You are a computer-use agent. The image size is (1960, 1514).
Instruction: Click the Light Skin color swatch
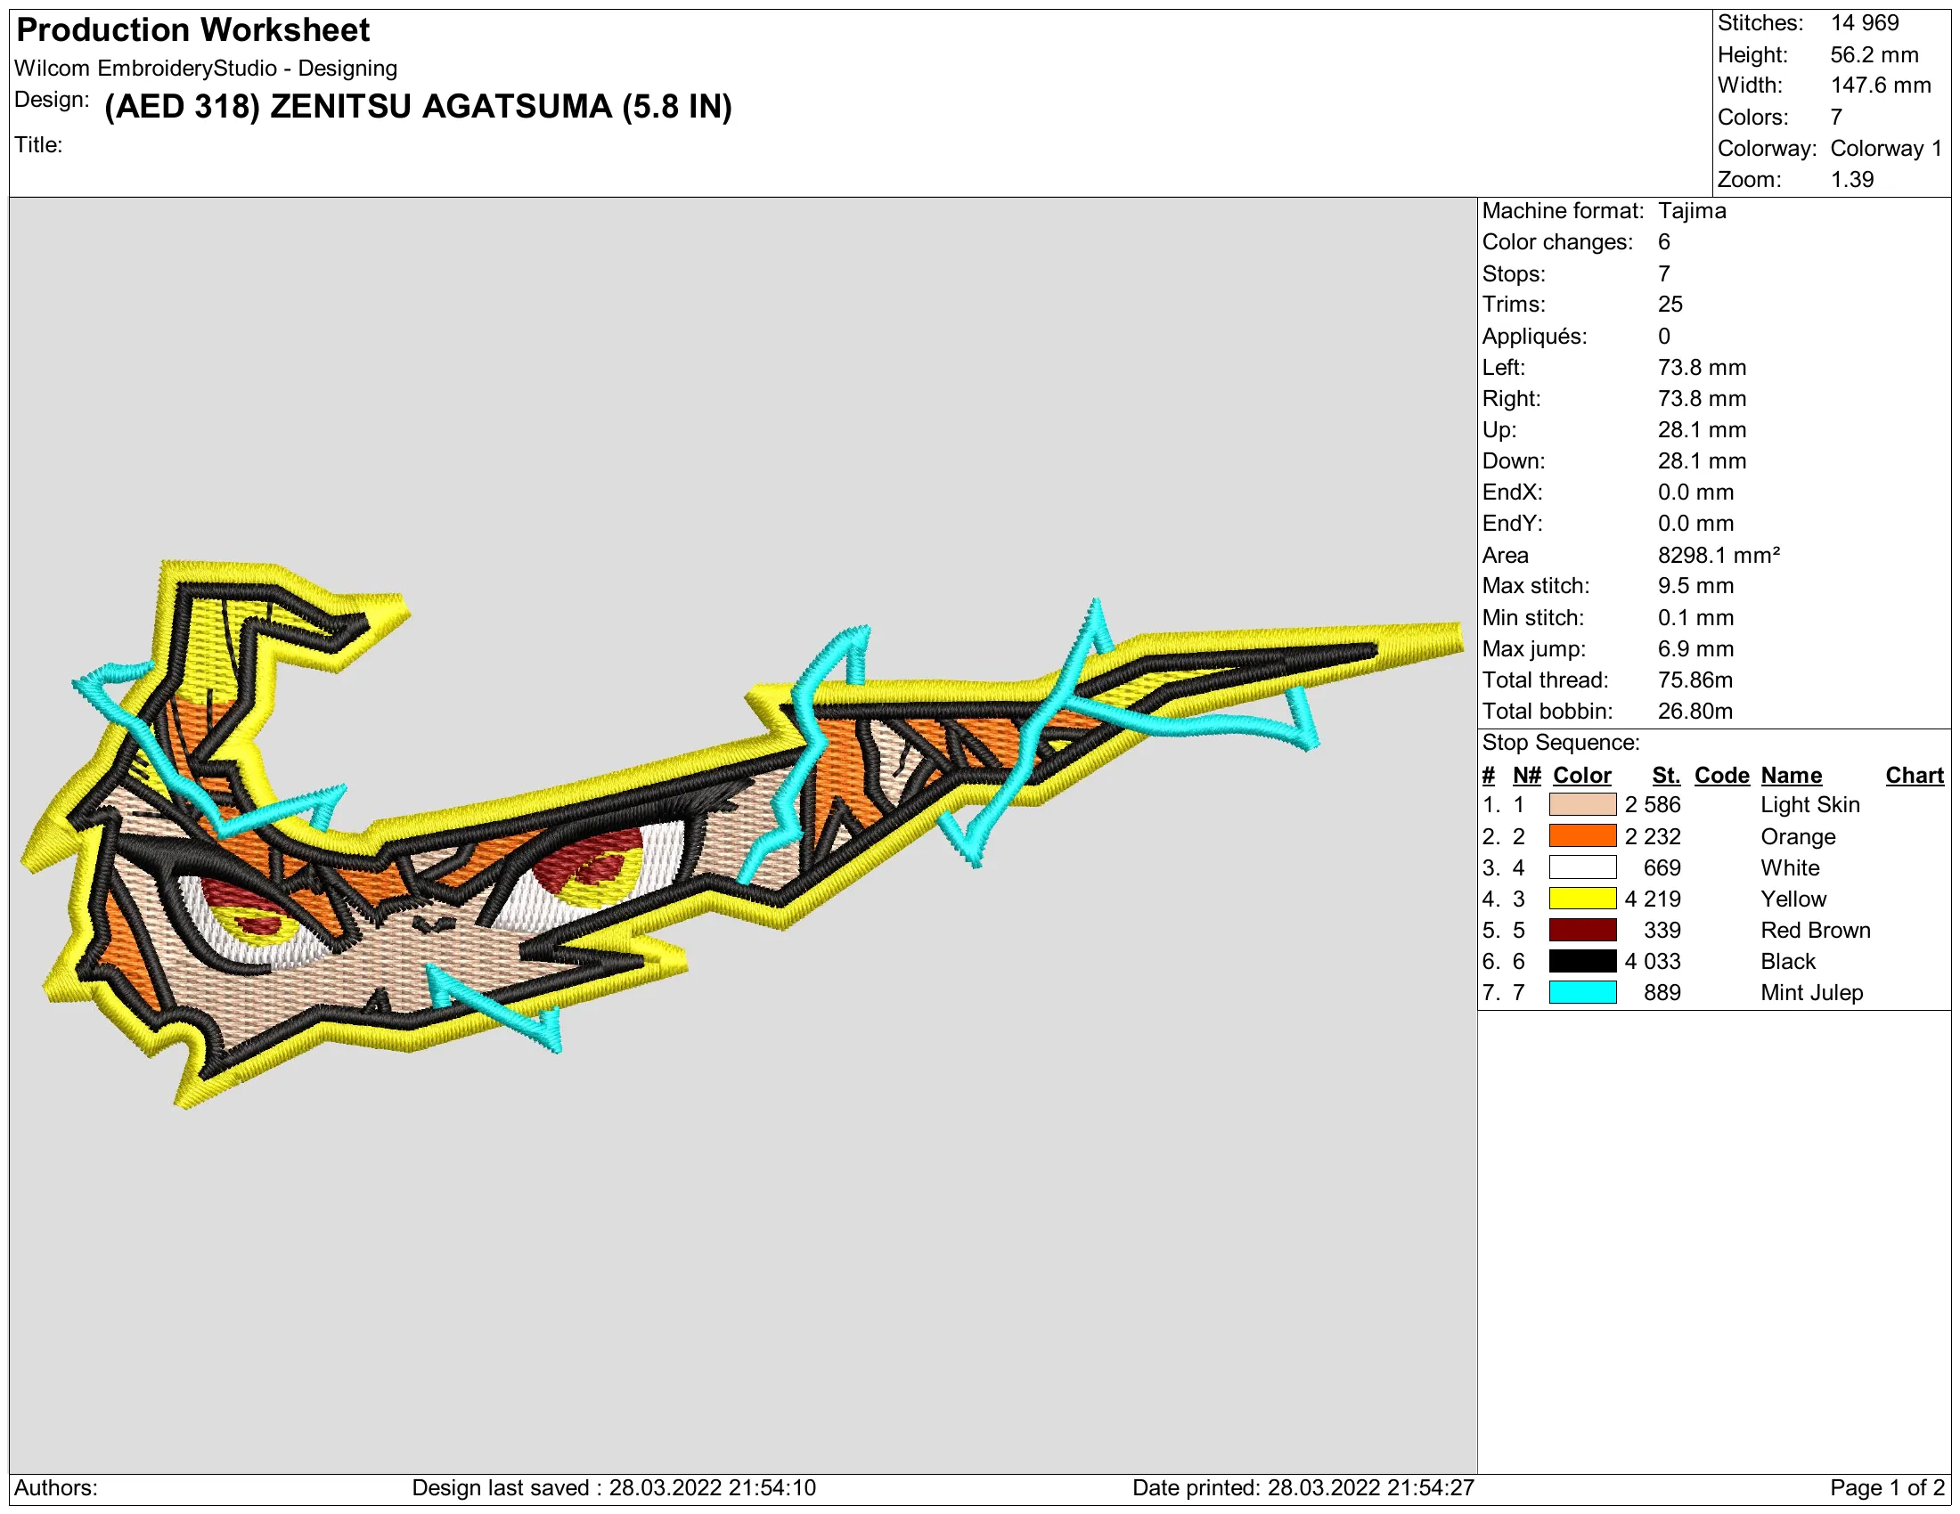coord(1582,804)
